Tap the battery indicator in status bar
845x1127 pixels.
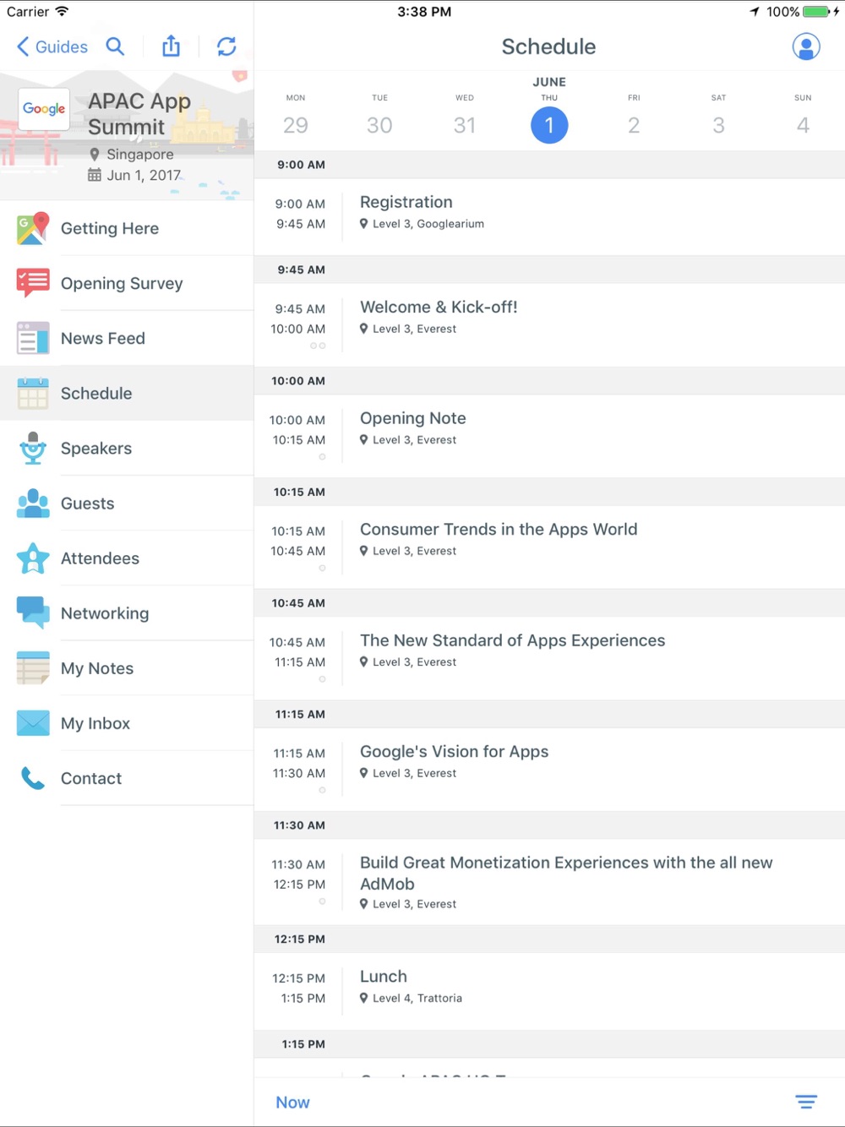[815, 12]
